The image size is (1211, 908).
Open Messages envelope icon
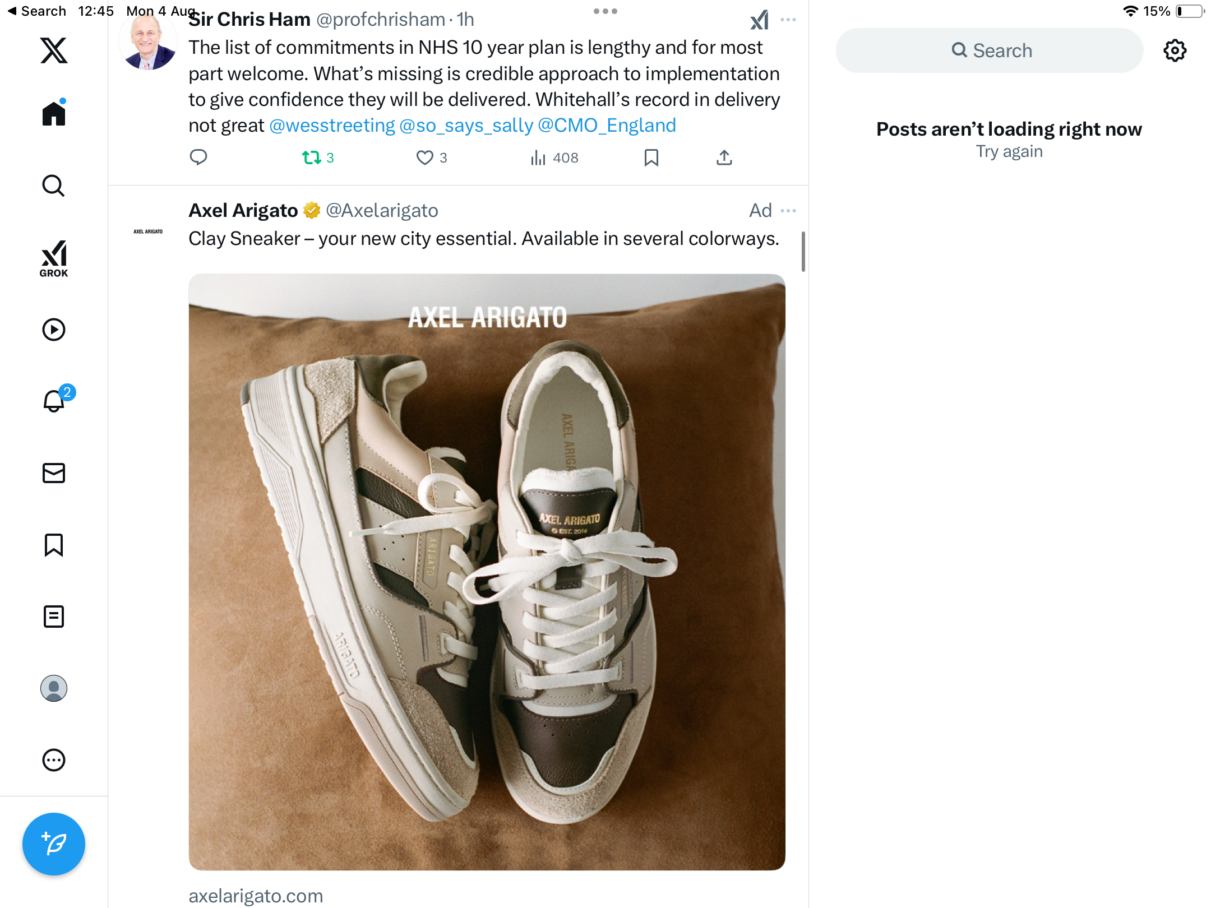(54, 473)
